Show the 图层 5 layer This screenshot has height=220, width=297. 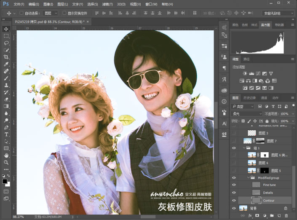coord(234,171)
